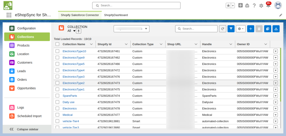Open Salesforce Help question mark icon

pyautogui.click(x=254, y=6)
